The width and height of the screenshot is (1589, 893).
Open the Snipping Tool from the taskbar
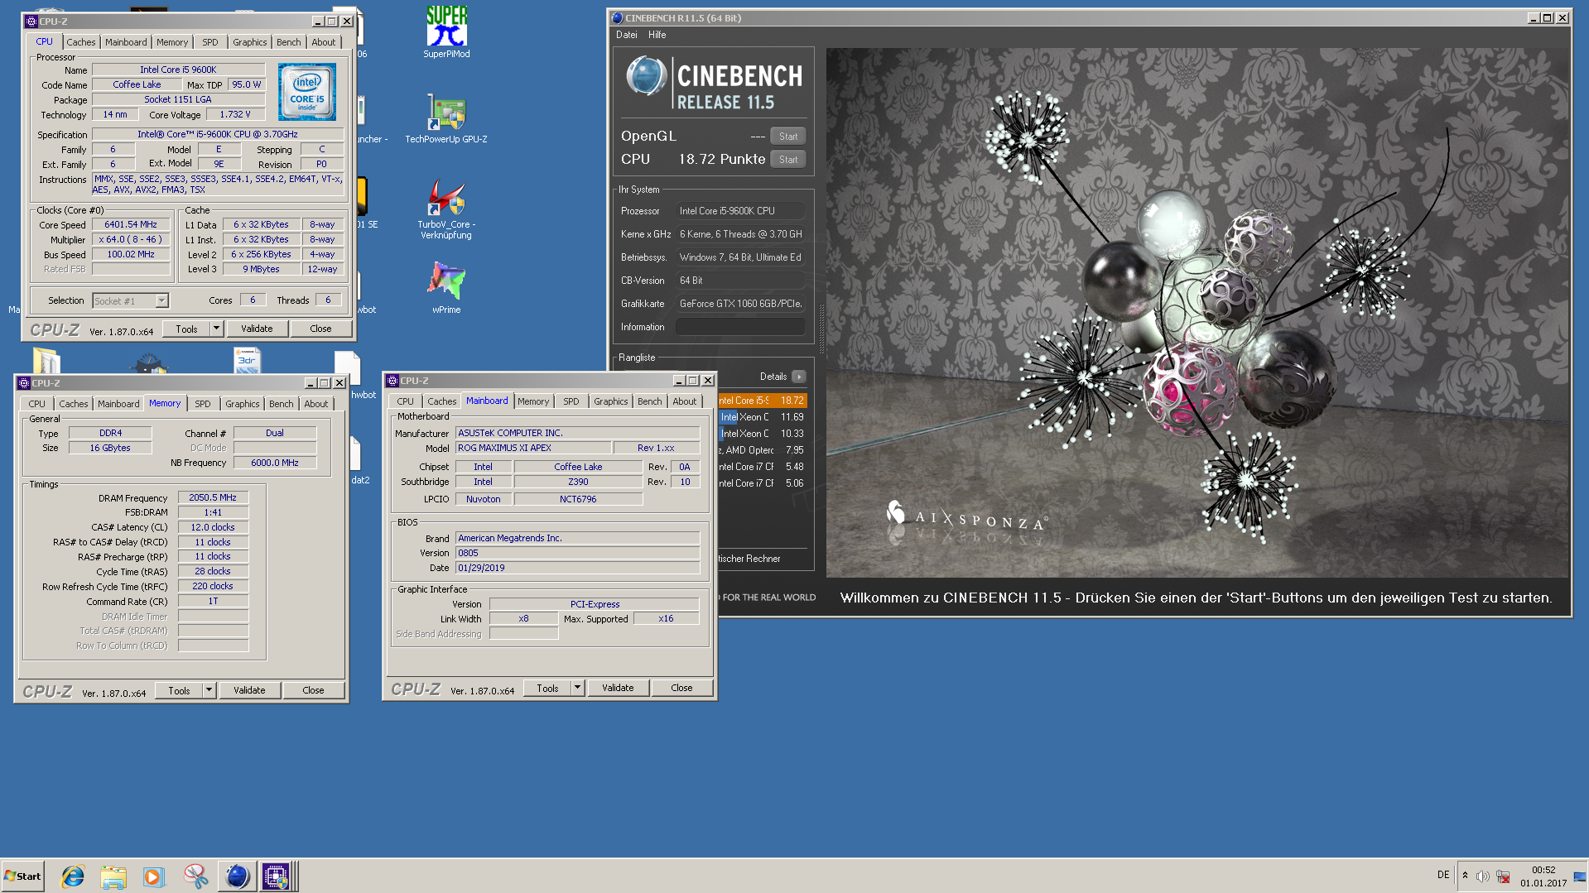point(195,876)
